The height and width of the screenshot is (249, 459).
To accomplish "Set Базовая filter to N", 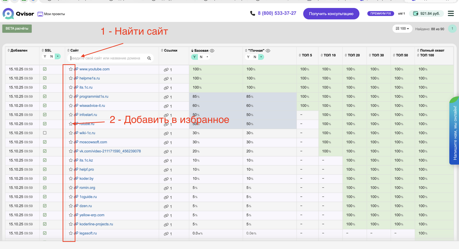I will coord(201,57).
